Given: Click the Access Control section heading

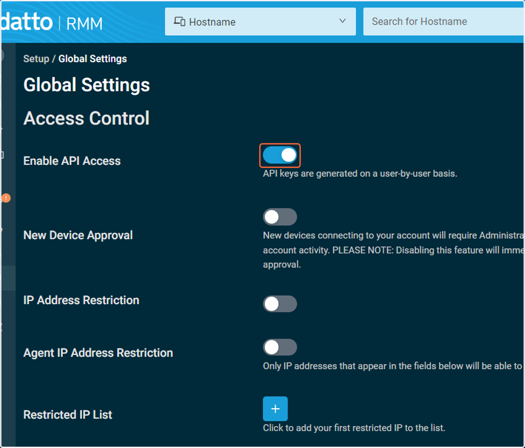Looking at the screenshot, I should [87, 118].
